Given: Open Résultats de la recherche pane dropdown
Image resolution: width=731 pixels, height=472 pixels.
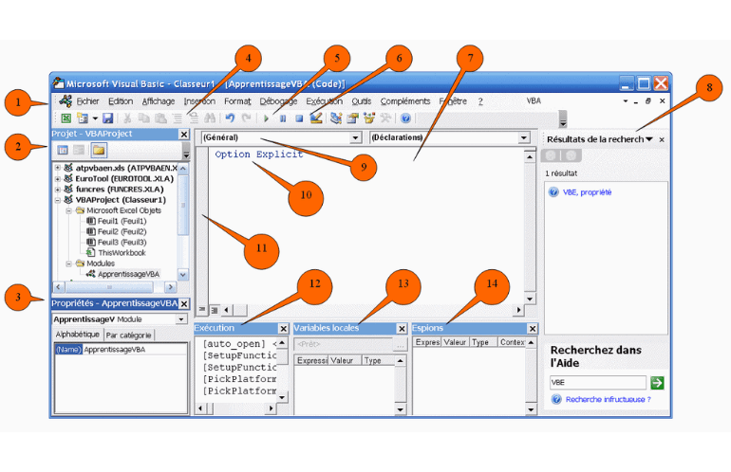Looking at the screenshot, I should 649,139.
